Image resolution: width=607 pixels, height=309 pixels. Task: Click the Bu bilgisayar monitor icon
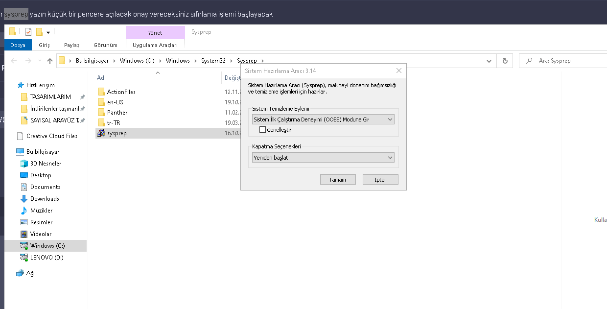click(x=20, y=152)
